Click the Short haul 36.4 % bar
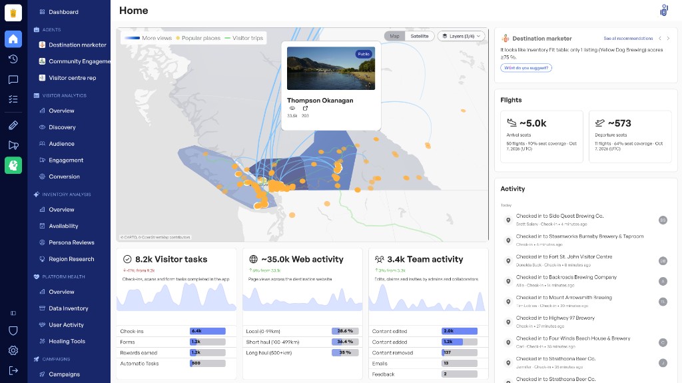Image resolution: width=682 pixels, height=383 pixels. [345, 342]
